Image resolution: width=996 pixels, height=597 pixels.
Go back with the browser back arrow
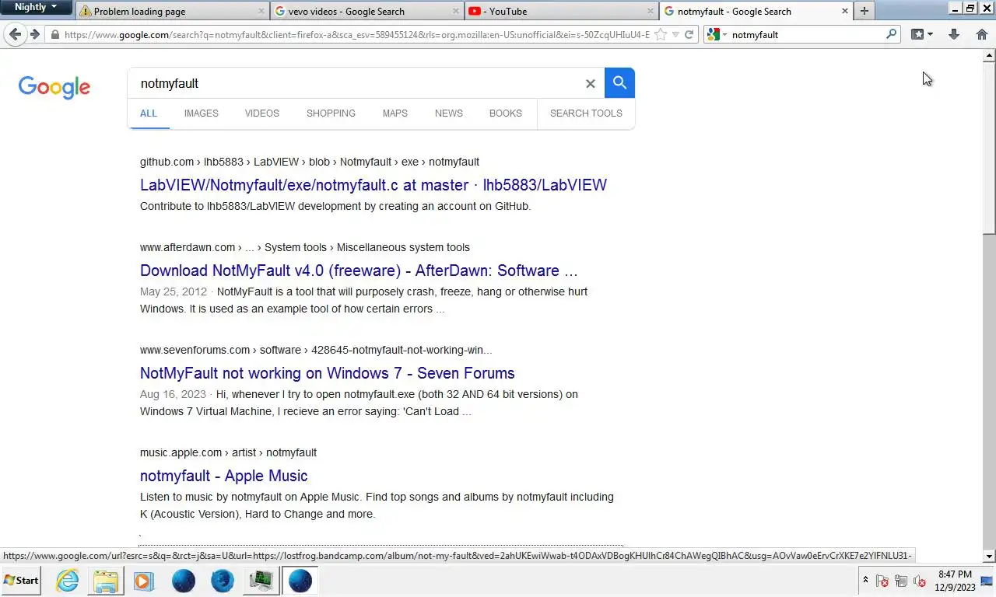15,34
